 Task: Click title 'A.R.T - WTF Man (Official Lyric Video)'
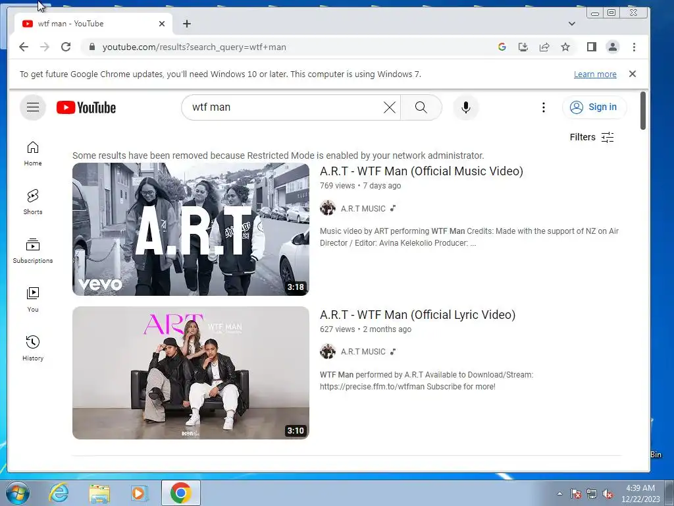(417, 315)
